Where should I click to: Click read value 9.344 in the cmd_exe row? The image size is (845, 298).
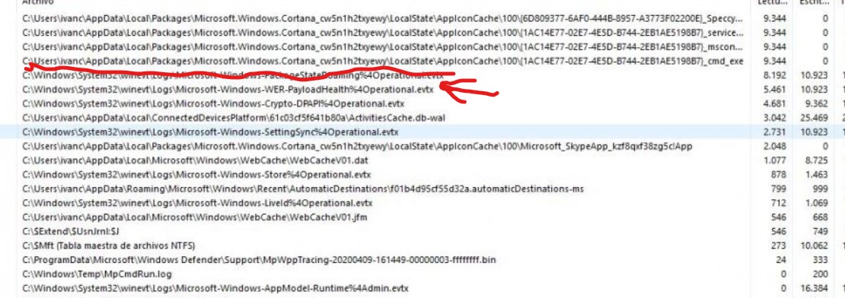[x=774, y=61]
